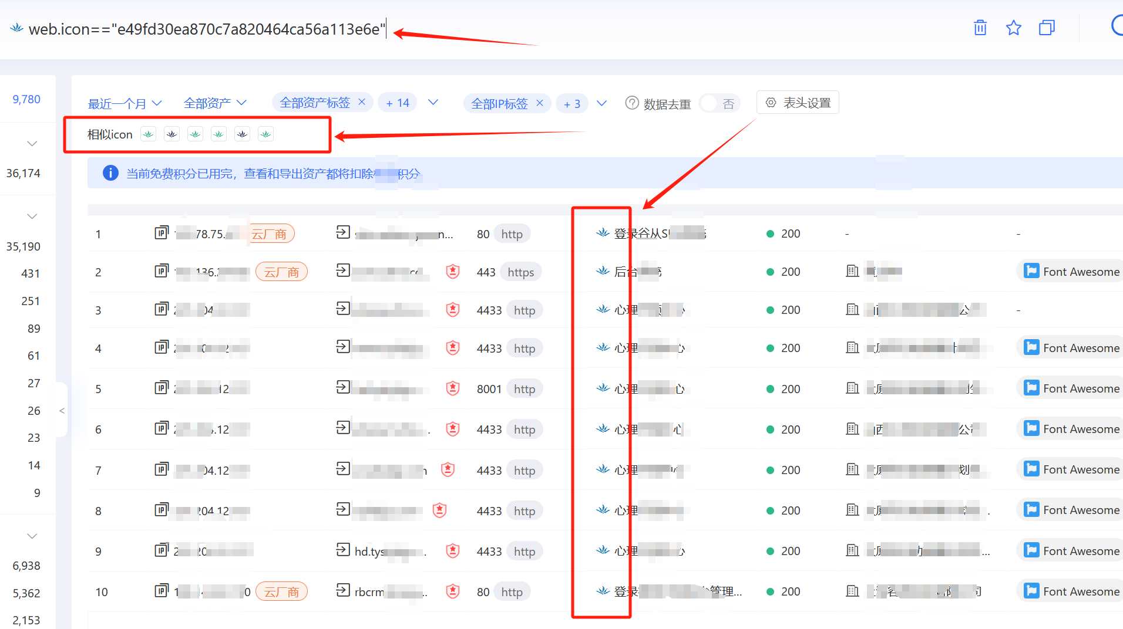Viewport: 1123px width, 629px height.
Task: Remove the 全部资产标签 tag
Action: pos(362,102)
